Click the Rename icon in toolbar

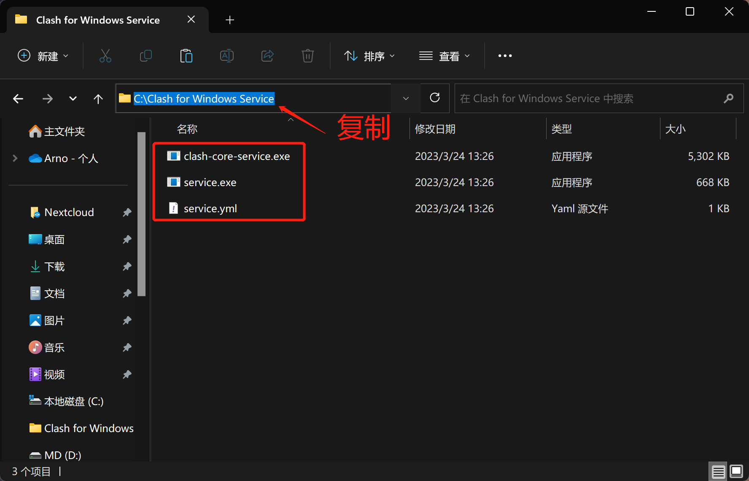pyautogui.click(x=226, y=56)
